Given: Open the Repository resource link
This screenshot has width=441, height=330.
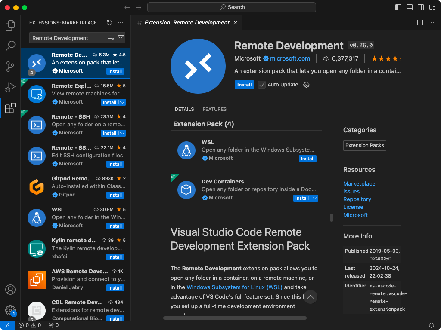Looking at the screenshot, I should [357, 199].
